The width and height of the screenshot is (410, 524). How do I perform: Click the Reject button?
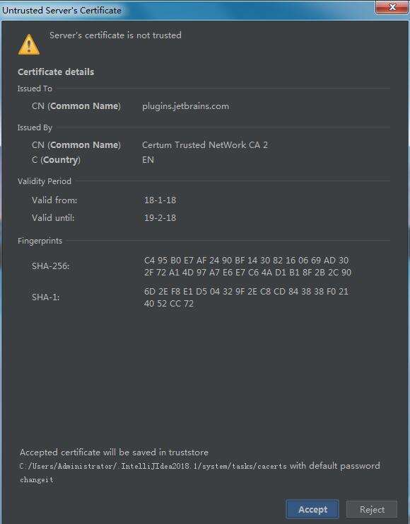click(x=372, y=509)
